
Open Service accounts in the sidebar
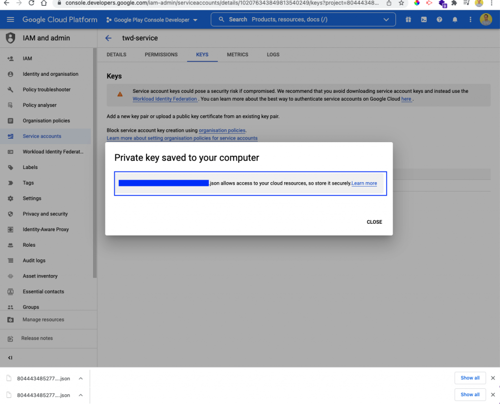tap(45, 136)
